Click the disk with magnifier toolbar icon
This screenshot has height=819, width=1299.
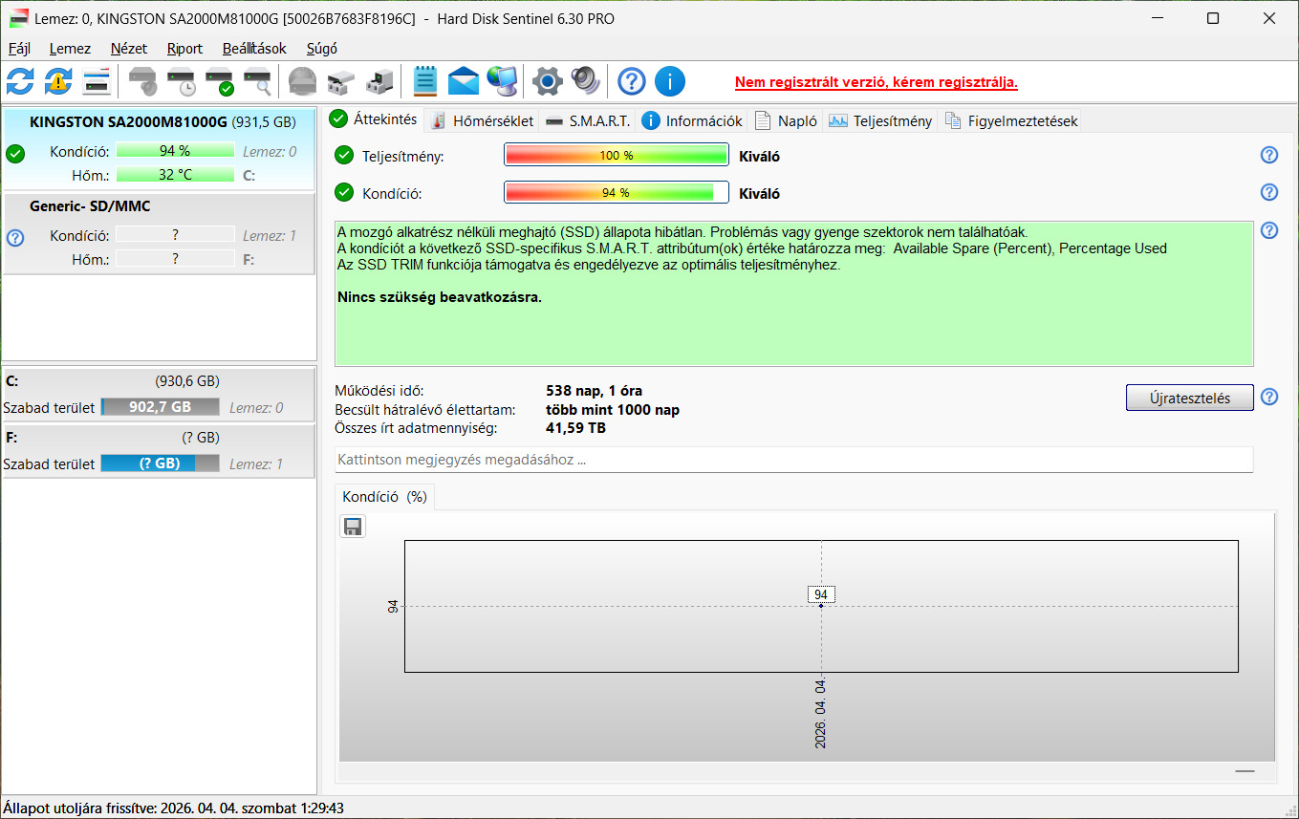point(257,81)
